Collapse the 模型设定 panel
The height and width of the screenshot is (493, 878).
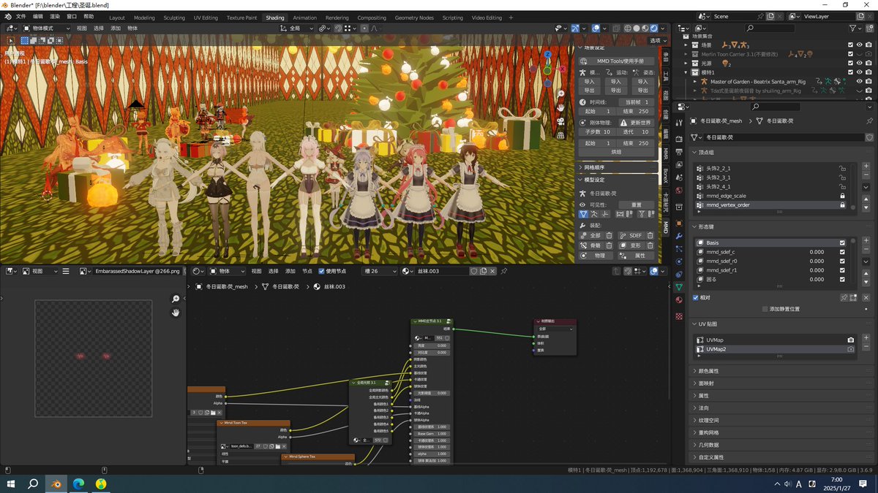click(x=616, y=180)
